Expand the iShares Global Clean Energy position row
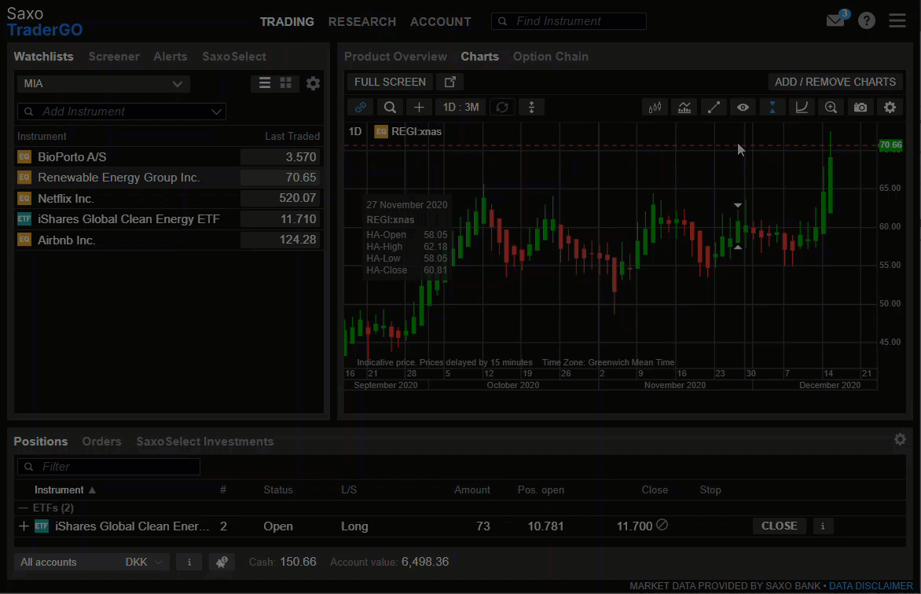Screen dimensions: 921x594 point(24,526)
